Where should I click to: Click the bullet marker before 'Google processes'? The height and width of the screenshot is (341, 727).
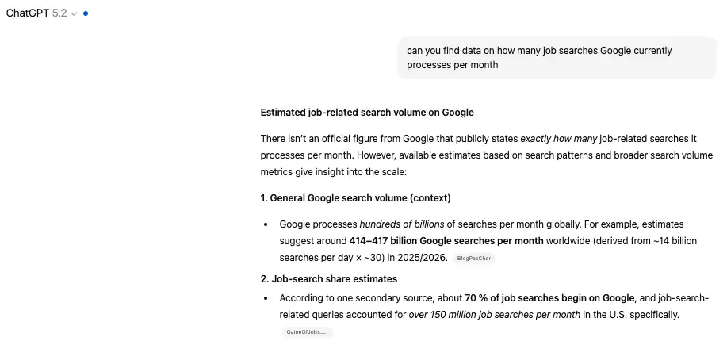(x=266, y=224)
